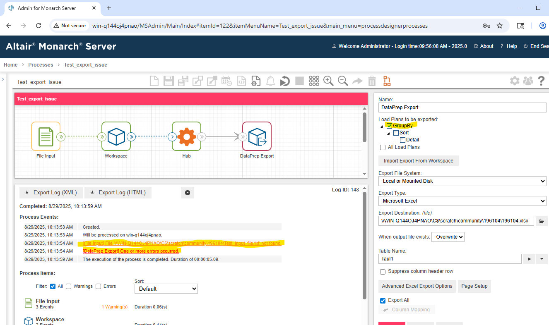Click the Page Setup button
549x325 pixels.
[x=474, y=286]
